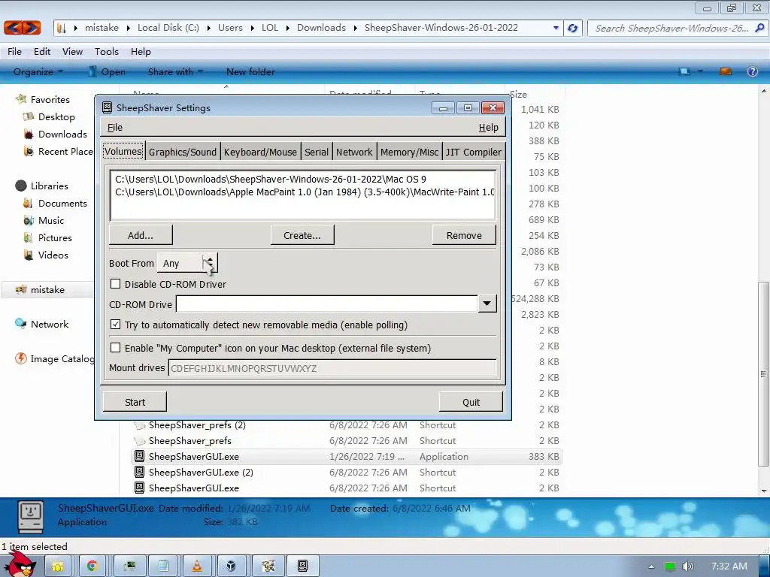Click the Create... button
Viewport: 770px width, 577px height.
coord(302,235)
